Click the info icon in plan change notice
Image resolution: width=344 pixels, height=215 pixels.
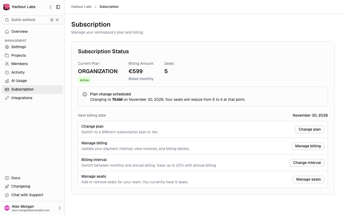tap(85, 94)
